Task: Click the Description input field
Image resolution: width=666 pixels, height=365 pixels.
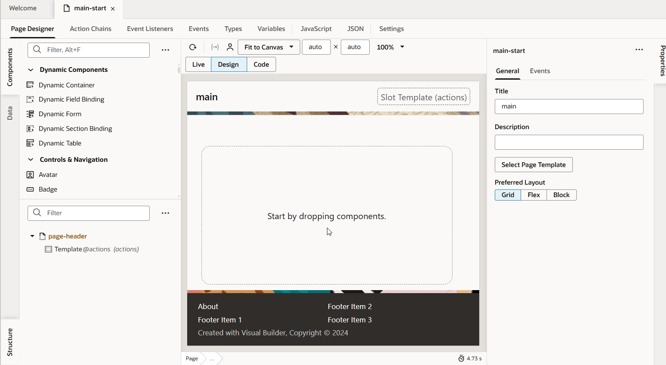Action: pos(569,142)
